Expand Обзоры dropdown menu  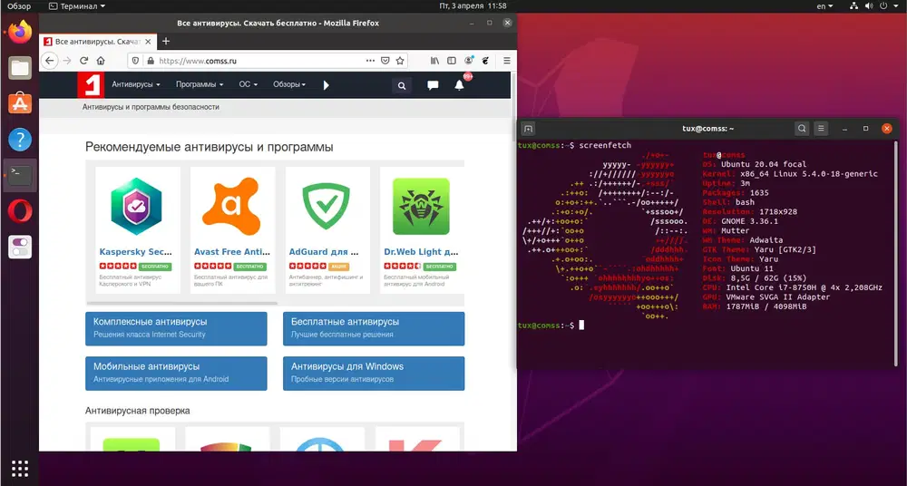click(289, 84)
